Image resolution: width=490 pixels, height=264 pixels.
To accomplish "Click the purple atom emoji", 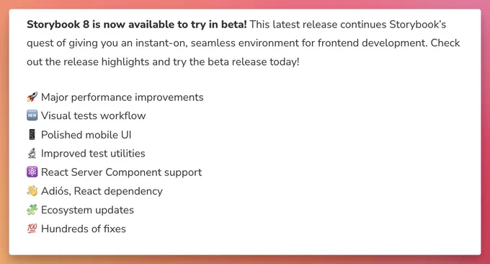I will point(32,172).
